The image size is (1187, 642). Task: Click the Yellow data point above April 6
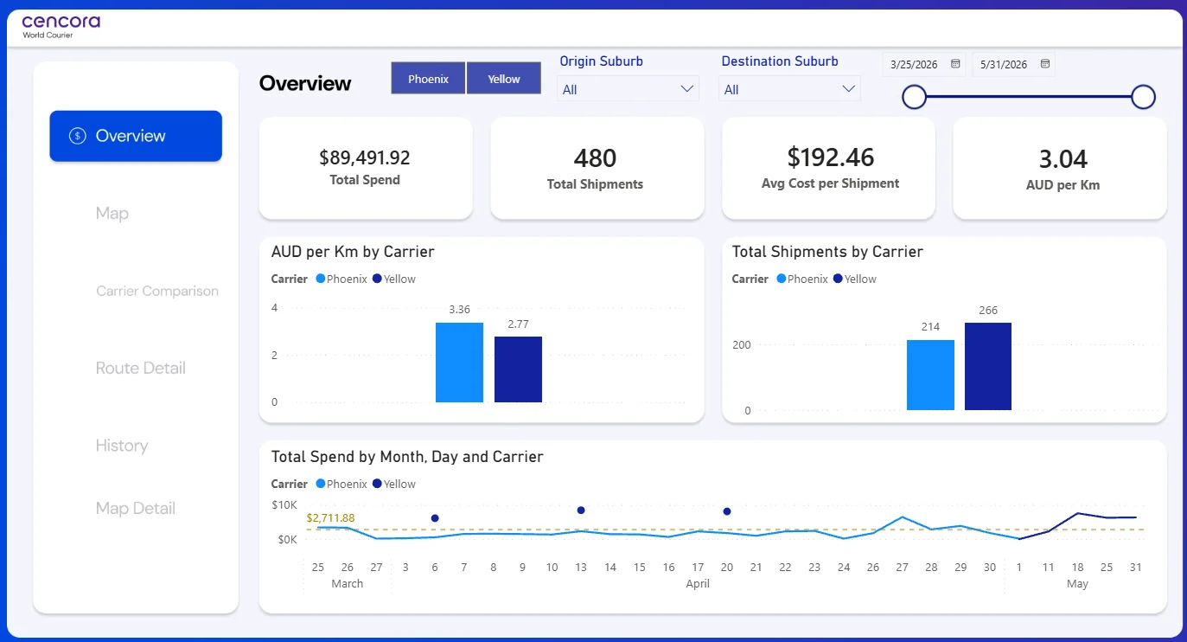click(435, 518)
